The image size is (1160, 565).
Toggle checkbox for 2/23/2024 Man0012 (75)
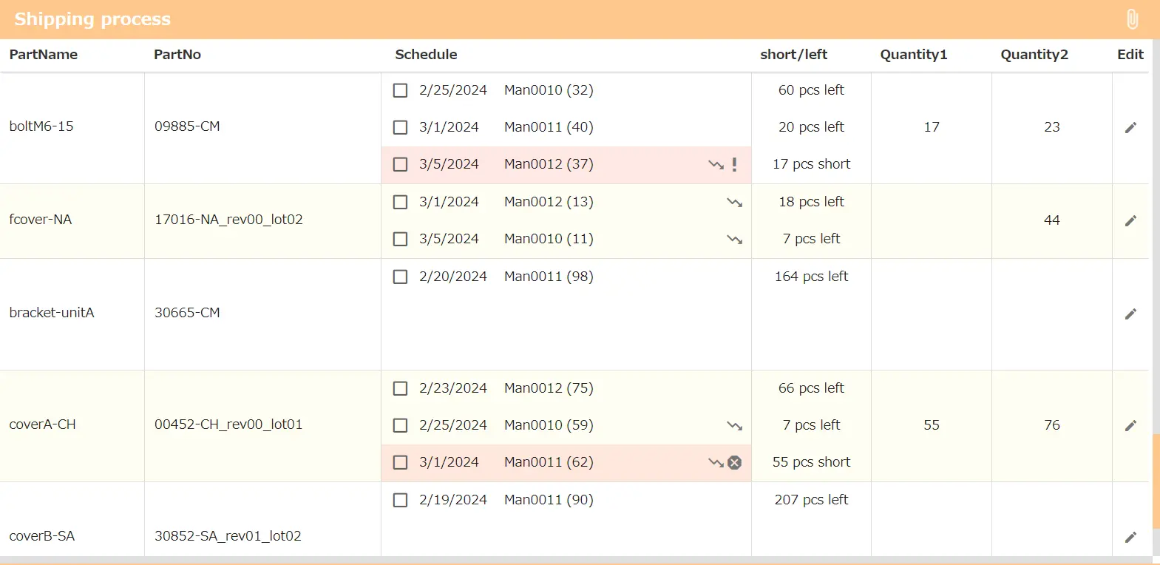coord(401,389)
